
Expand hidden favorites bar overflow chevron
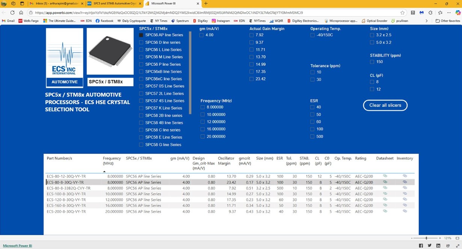426,21
